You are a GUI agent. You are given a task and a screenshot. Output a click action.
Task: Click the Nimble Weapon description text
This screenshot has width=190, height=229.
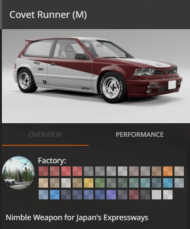(x=77, y=218)
